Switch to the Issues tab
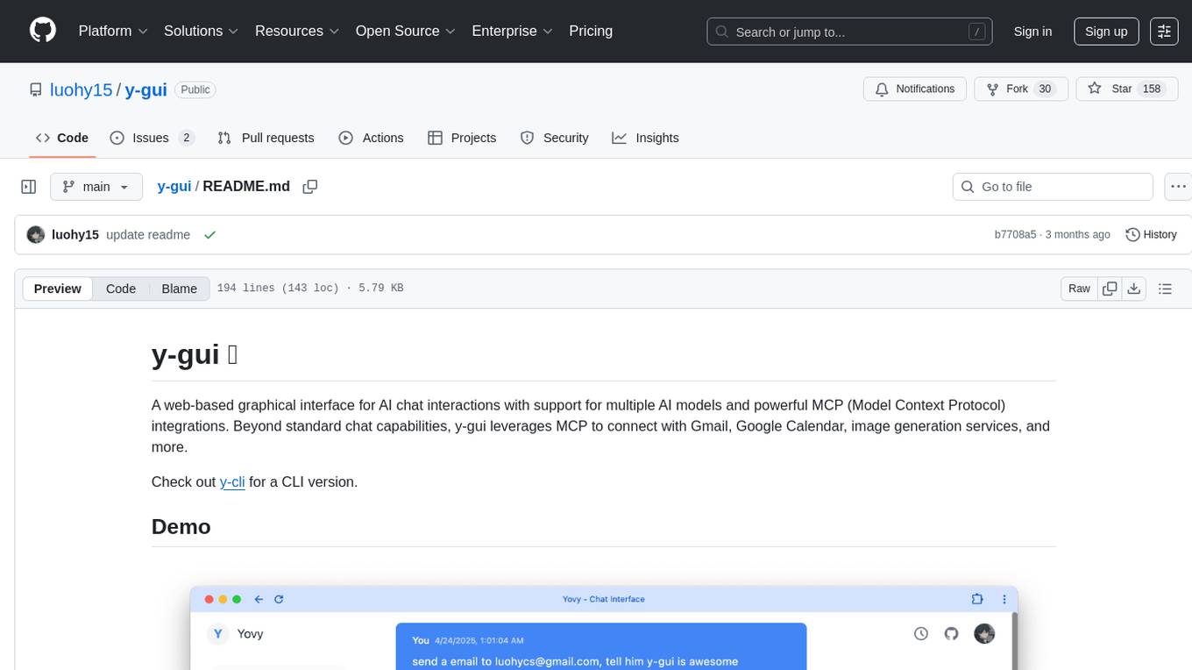The width and height of the screenshot is (1192, 670). pos(152,138)
